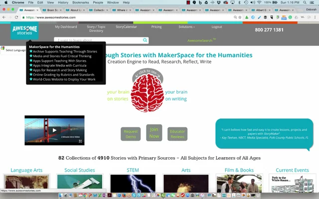The width and height of the screenshot is (319, 199).
Task: Open the Solutions dropdown menu
Action: (x=186, y=27)
